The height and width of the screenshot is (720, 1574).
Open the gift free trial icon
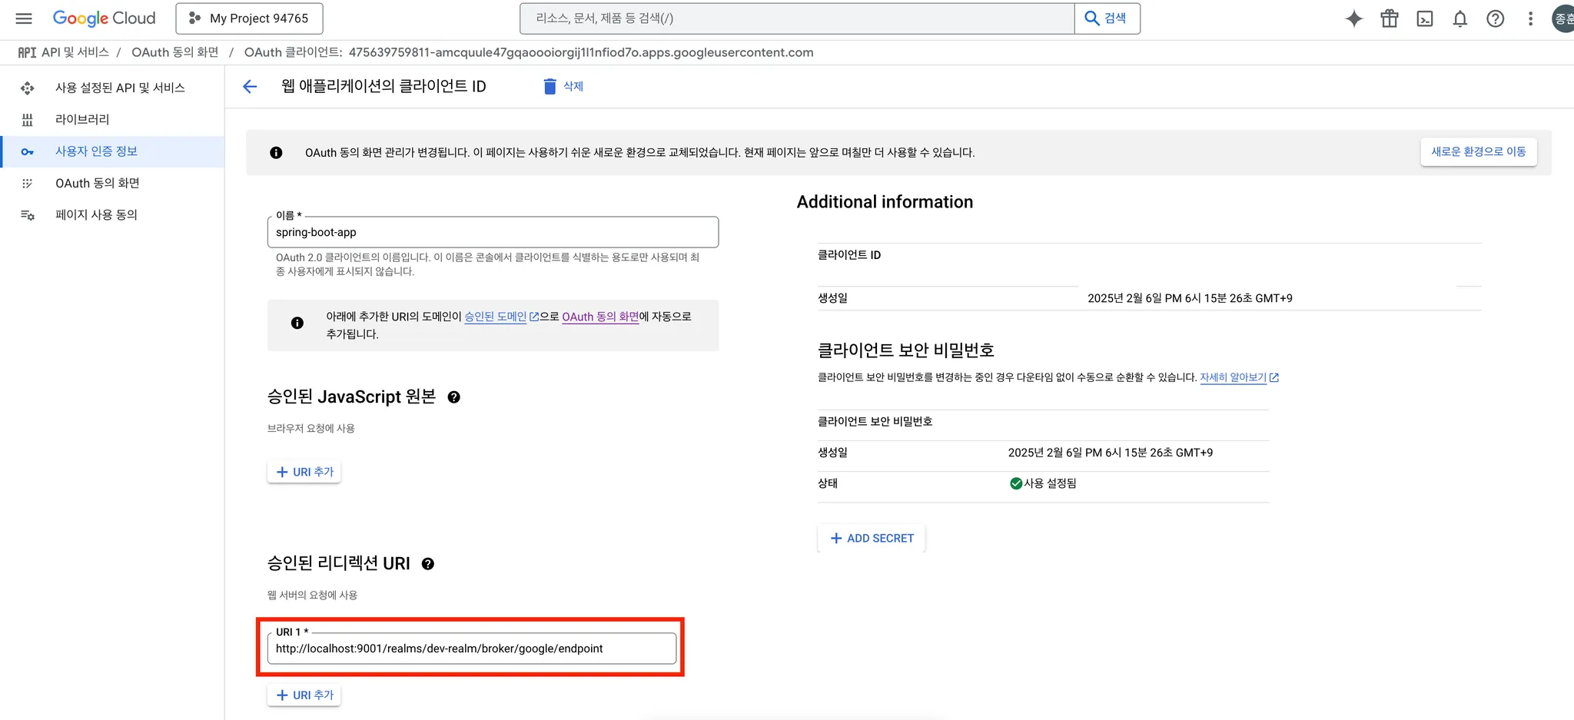point(1390,18)
